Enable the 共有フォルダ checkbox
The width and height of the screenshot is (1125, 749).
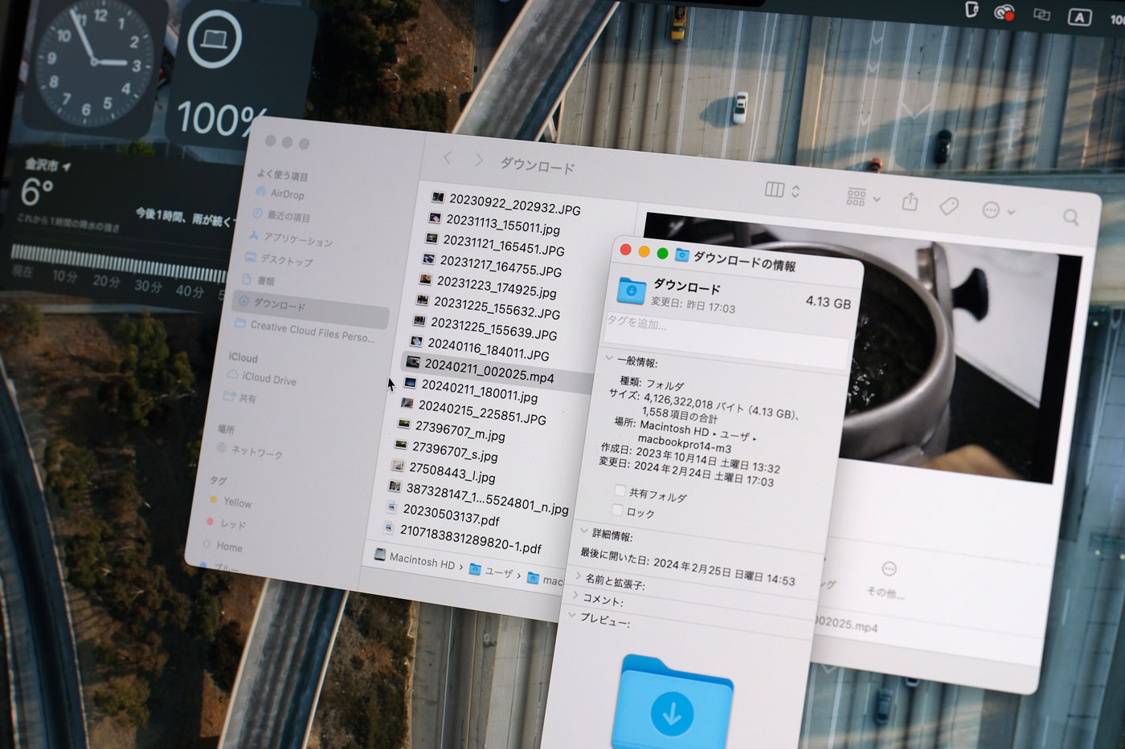point(620,490)
